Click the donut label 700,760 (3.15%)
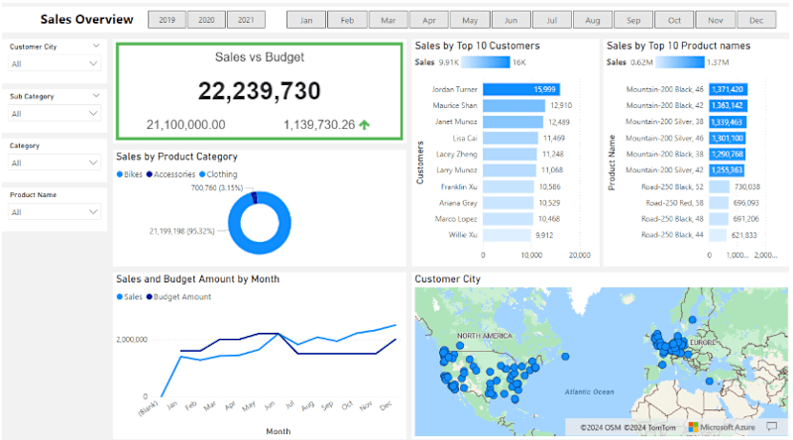 tap(216, 187)
